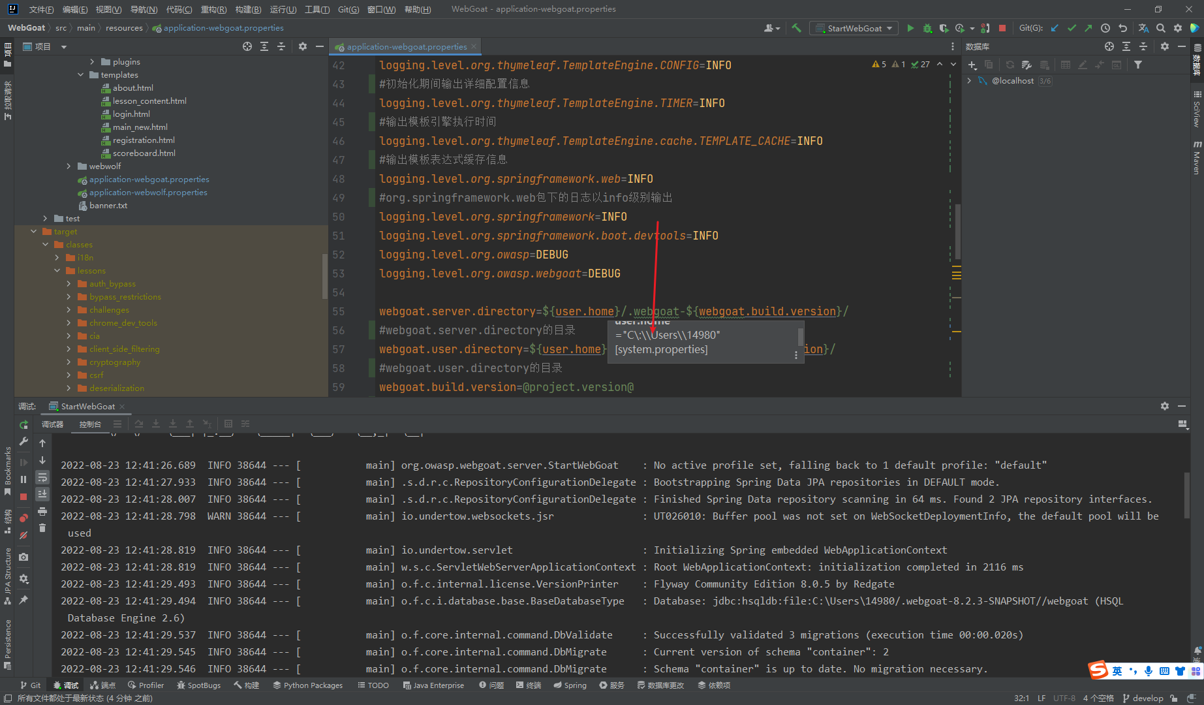Print console output with the printer icon
Image resolution: width=1204 pixels, height=705 pixels.
coord(42,511)
